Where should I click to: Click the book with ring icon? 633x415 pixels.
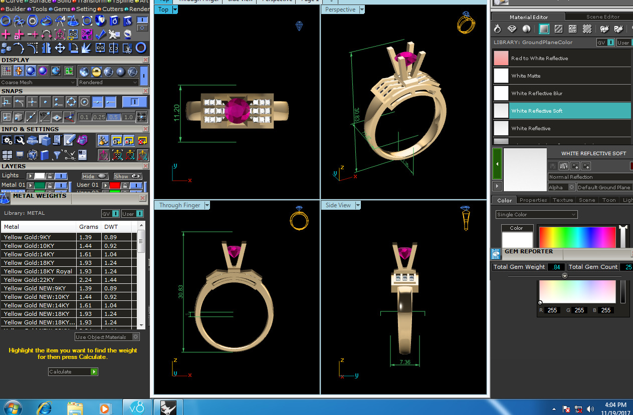114,21
